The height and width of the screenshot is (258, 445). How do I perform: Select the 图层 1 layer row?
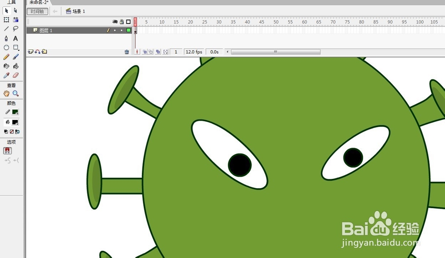click(79, 30)
